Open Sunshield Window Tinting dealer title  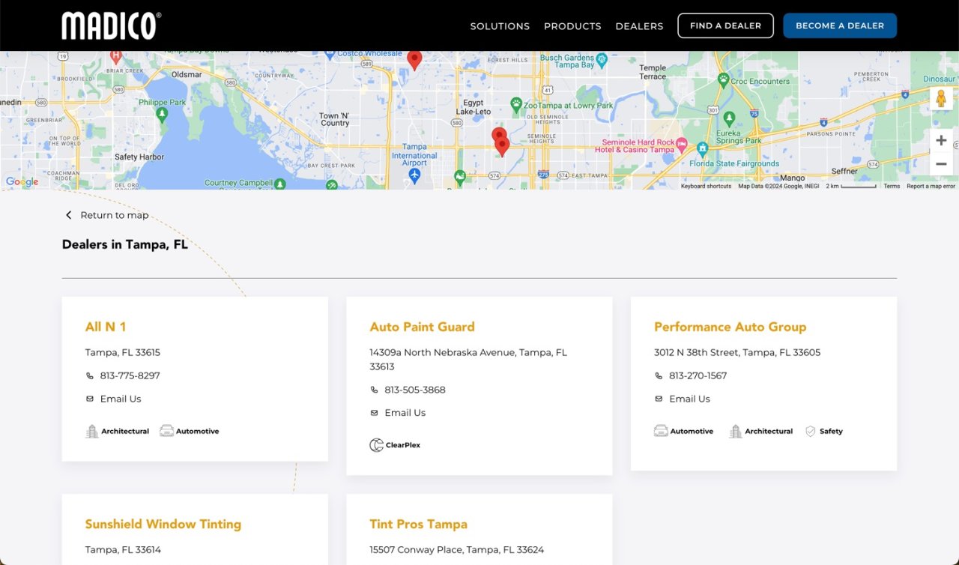(163, 524)
